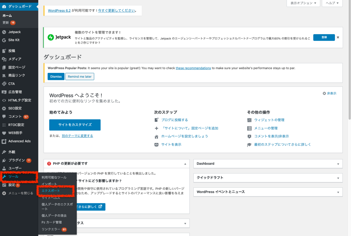Dismiss the Jetpack banner with X icon
Image resolution: width=351 pixels, height=236 pixels.
[x=338, y=37]
